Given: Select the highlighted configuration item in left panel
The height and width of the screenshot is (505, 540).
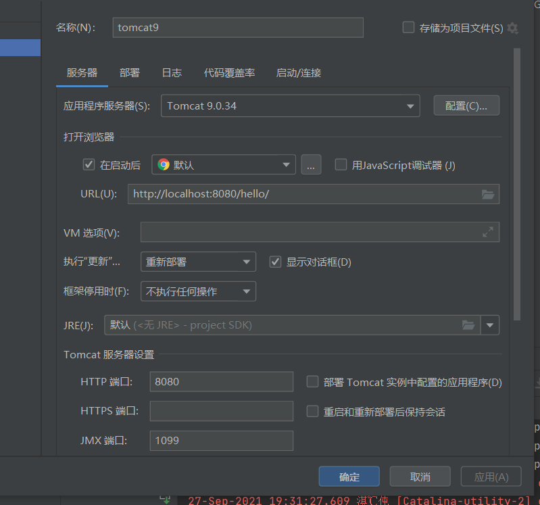Looking at the screenshot, I should coord(20,47).
